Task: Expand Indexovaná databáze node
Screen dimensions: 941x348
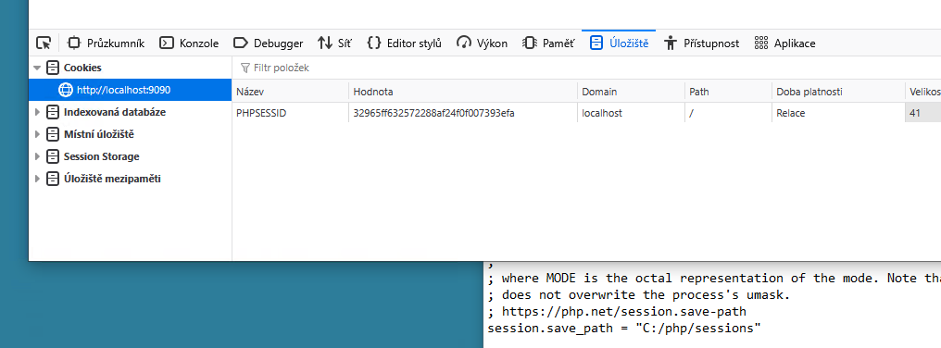Action: click(37, 112)
